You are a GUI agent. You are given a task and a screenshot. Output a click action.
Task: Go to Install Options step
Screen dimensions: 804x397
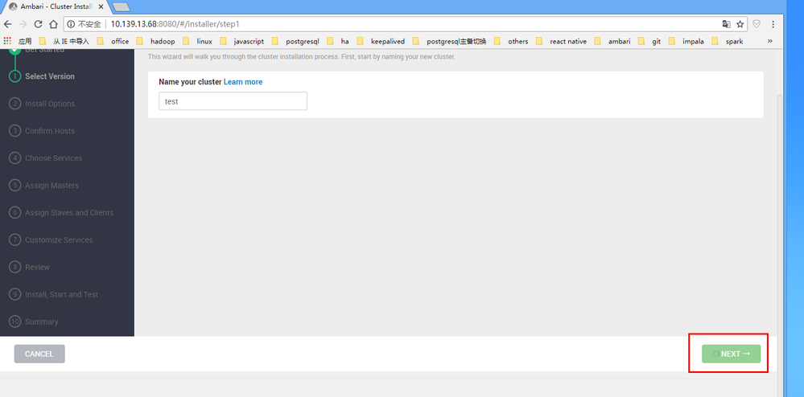point(50,104)
